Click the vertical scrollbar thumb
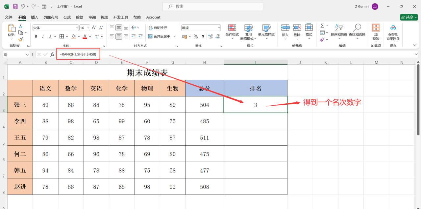The image size is (421, 209). click(x=418, y=99)
